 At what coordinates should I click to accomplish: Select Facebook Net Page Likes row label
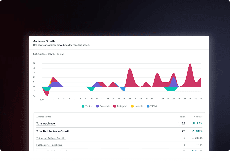49,145
